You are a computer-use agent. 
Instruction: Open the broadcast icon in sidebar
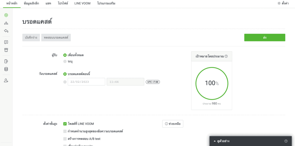click(6, 15)
